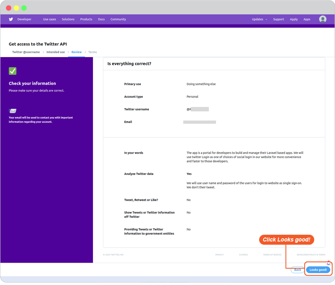The width and height of the screenshot is (335, 285).
Task: Click the 'In your words' label
Action: (x=133, y=153)
